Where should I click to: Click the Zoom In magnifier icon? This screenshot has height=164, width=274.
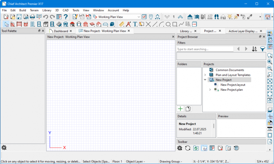[270, 62]
